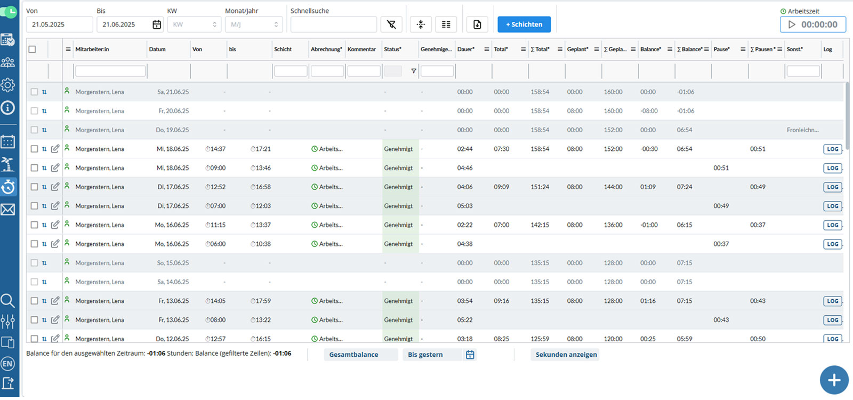Open the KW calendar week dropdown

tap(194, 25)
